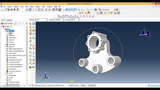Screen dimensions: 160x90
Task: Select Loads in the model tree
Action: pos(10,78)
